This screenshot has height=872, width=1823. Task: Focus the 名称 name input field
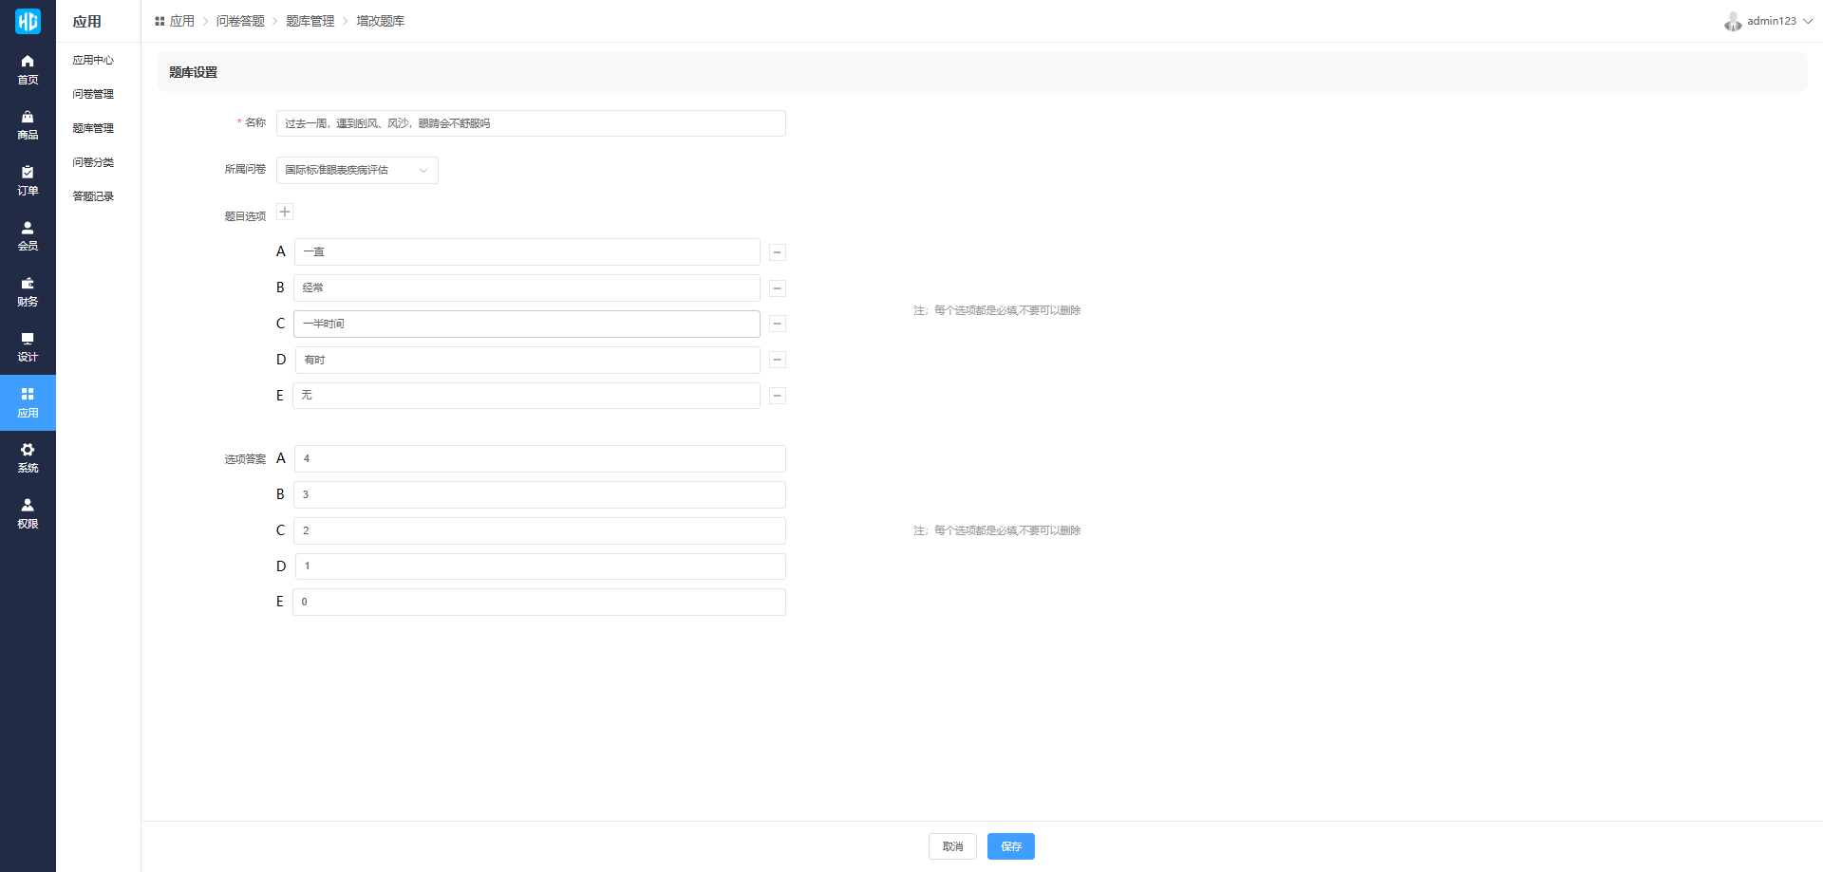click(x=531, y=123)
